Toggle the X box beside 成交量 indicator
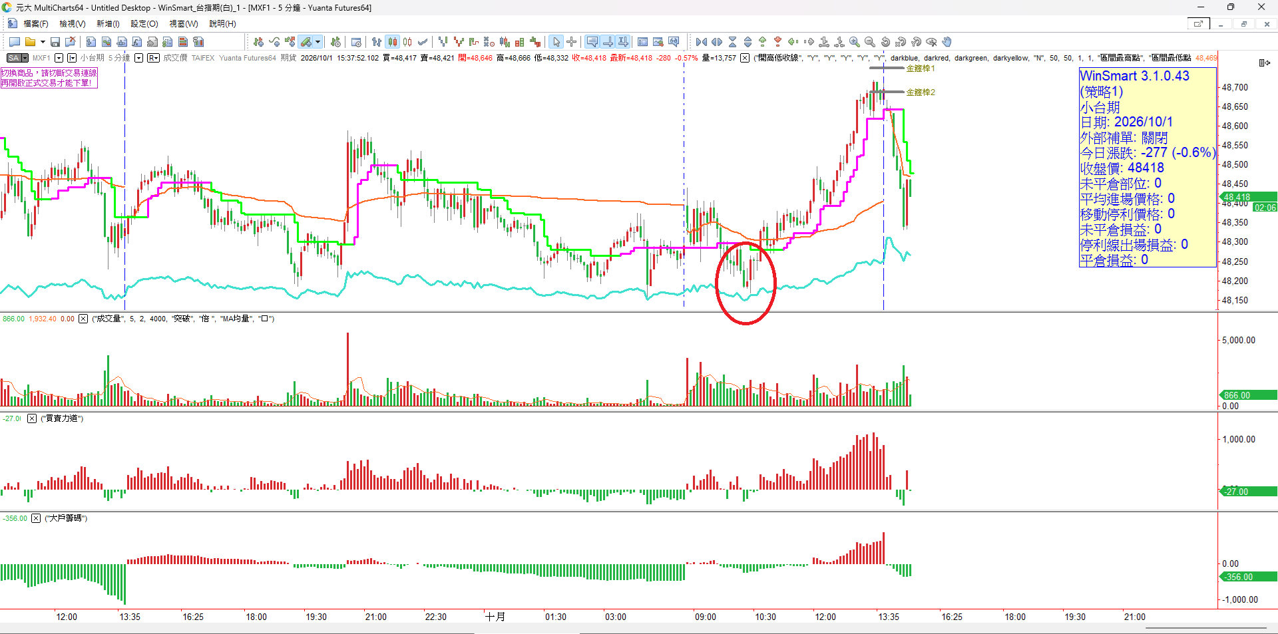Viewport: 1278px width, 634px height. pos(83,319)
